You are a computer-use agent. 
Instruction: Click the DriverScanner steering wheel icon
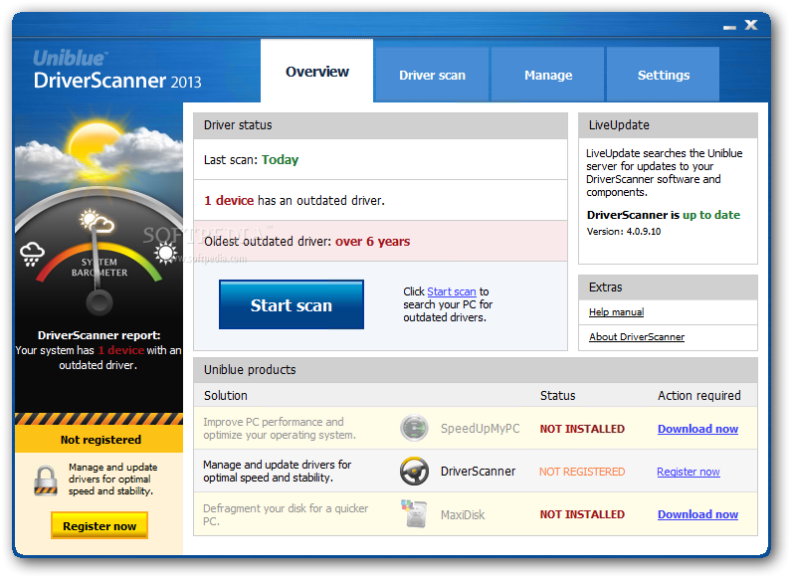414,472
